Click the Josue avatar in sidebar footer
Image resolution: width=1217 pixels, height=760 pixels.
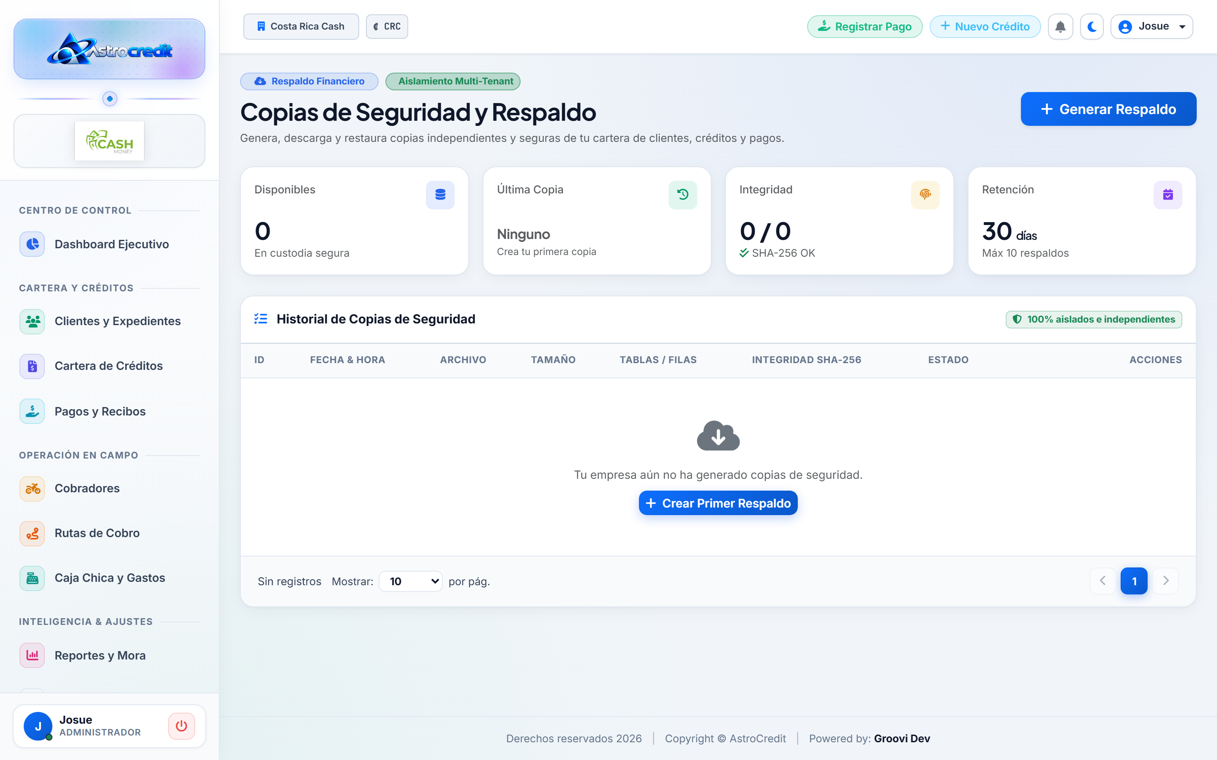click(x=38, y=726)
